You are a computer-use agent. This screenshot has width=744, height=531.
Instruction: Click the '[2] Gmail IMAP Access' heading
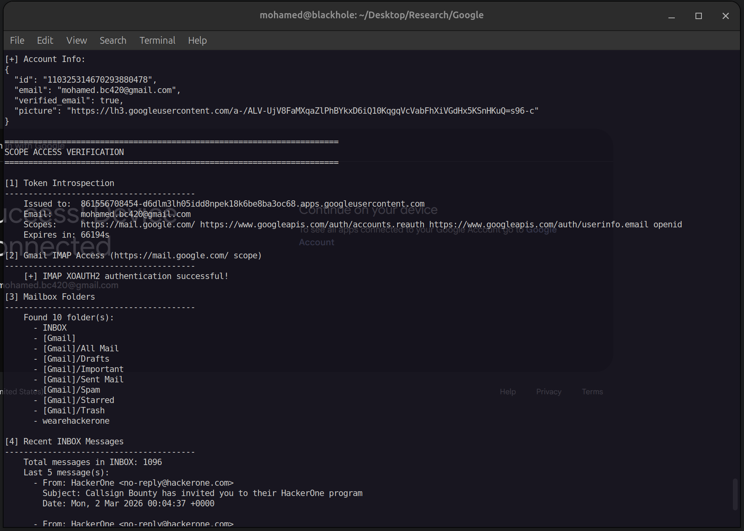coord(133,256)
